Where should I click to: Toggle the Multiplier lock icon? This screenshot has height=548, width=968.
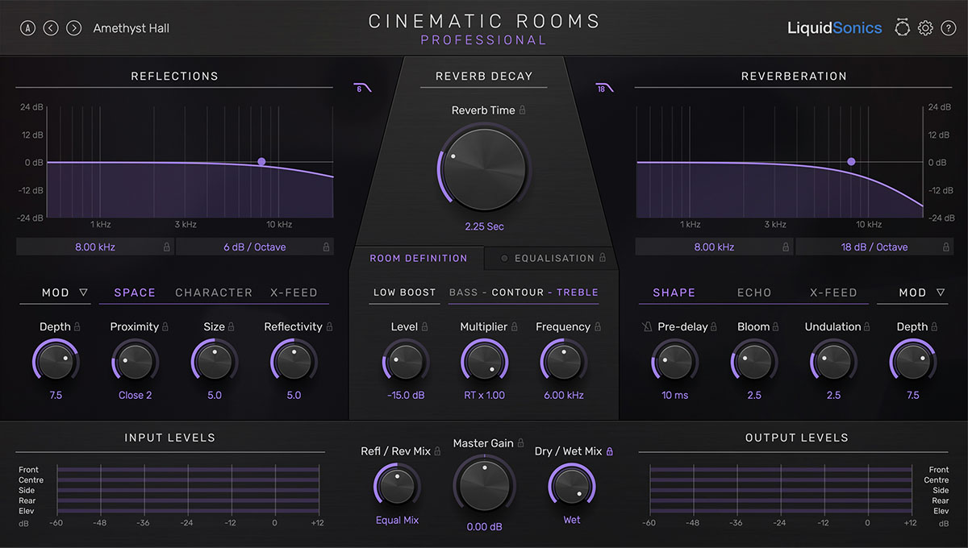(x=515, y=326)
